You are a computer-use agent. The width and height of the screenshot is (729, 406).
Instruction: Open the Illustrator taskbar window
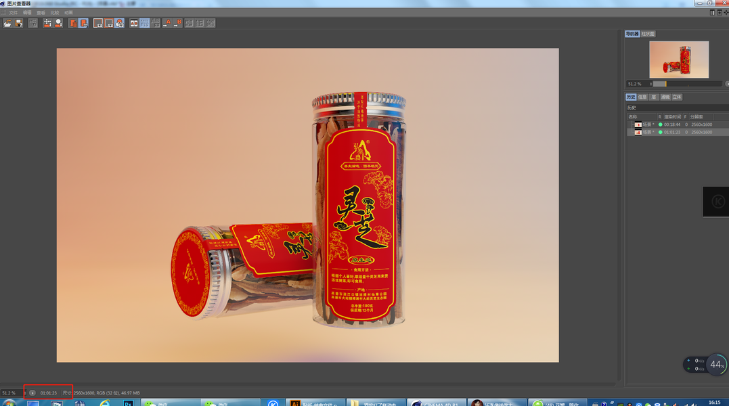[x=315, y=403]
